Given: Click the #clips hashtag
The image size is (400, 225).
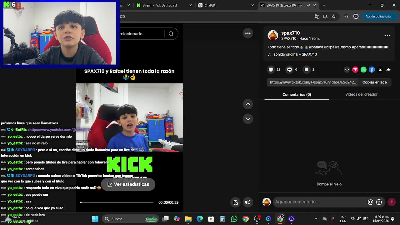Looking at the screenshot, I should 329,47.
